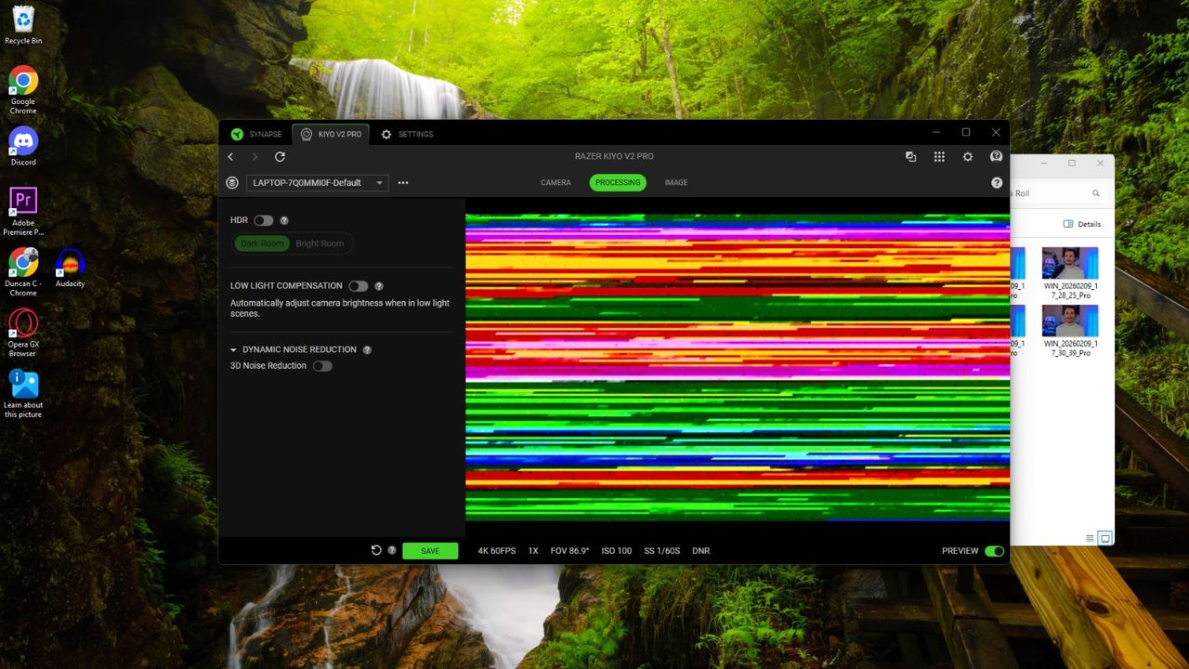Select the Processing tab

click(x=618, y=183)
